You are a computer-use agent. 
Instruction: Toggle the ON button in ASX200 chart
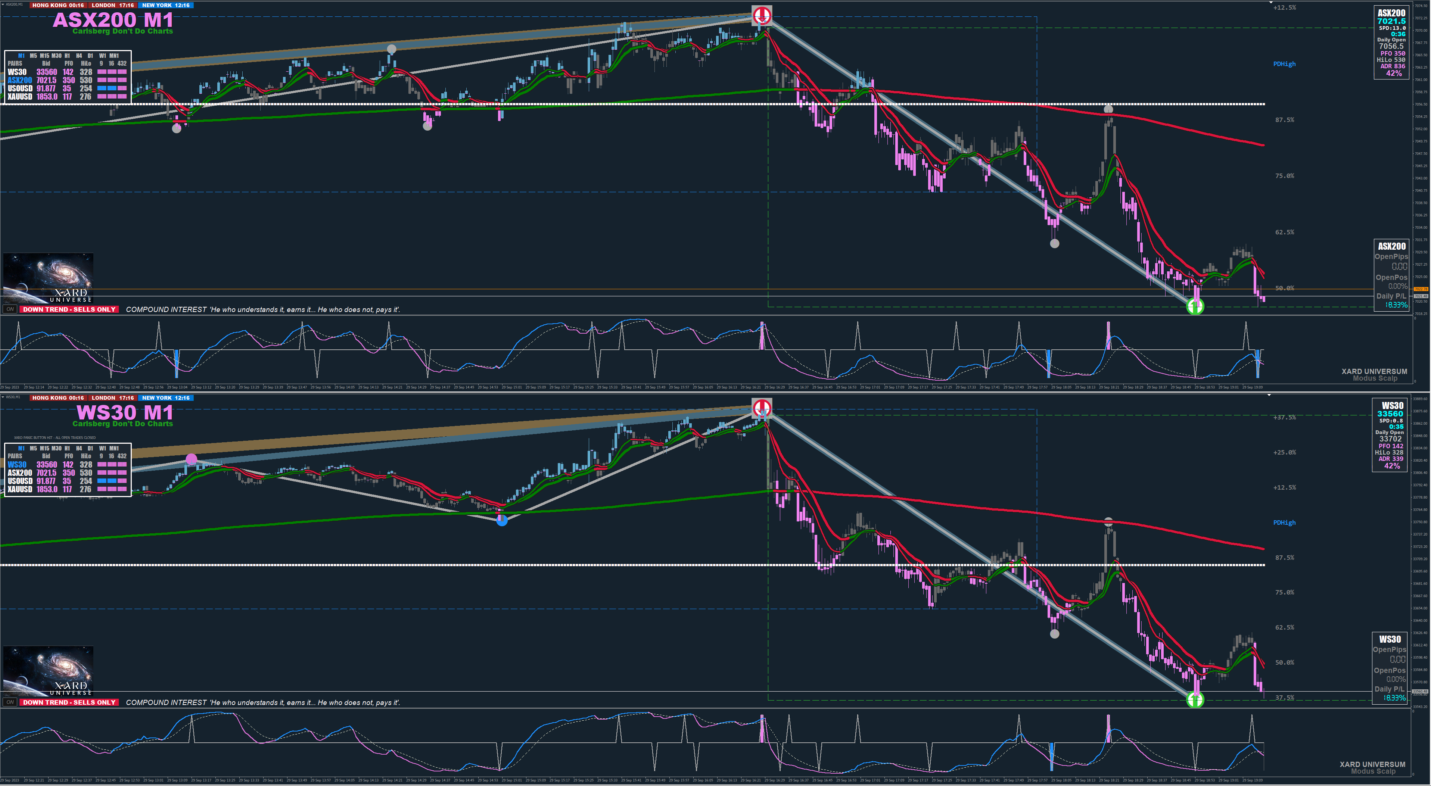10,309
